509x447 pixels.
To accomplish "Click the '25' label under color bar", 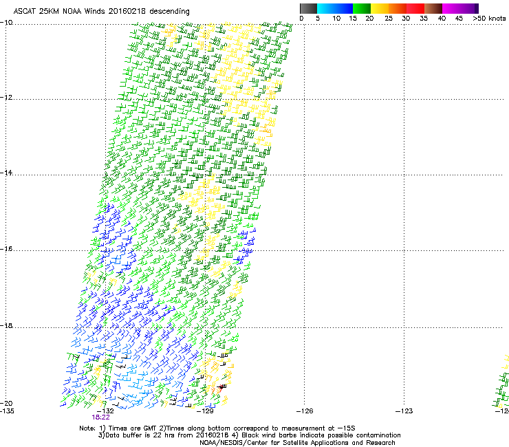I will coord(389,19).
